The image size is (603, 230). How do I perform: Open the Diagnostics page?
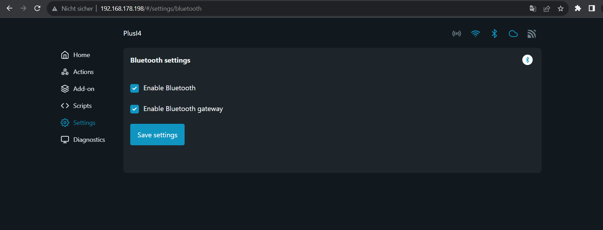(x=89, y=140)
